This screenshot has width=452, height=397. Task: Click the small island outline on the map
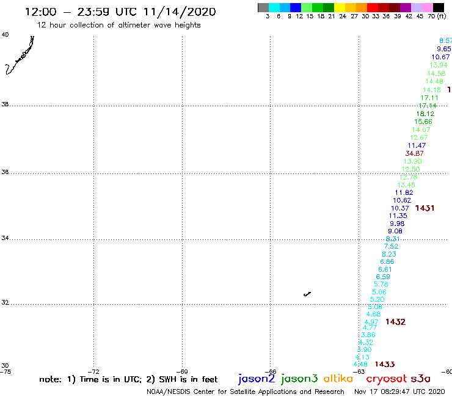[x=307, y=294]
